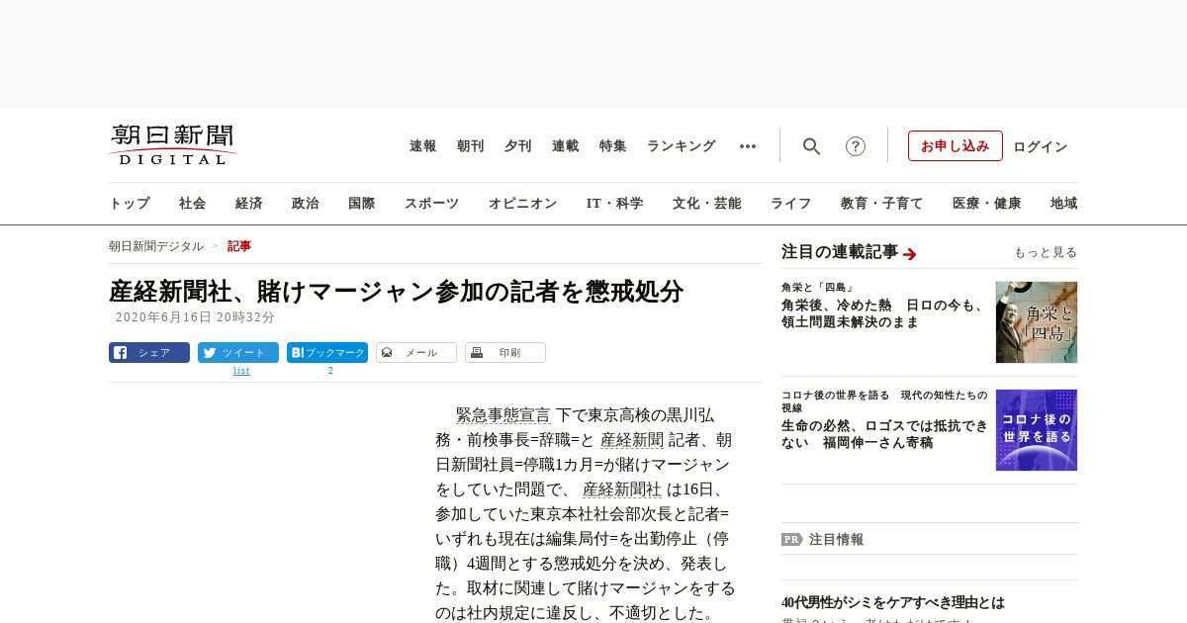Open the tweet 'list' count link
Viewport: 1187px width, 623px height.
pos(241,371)
